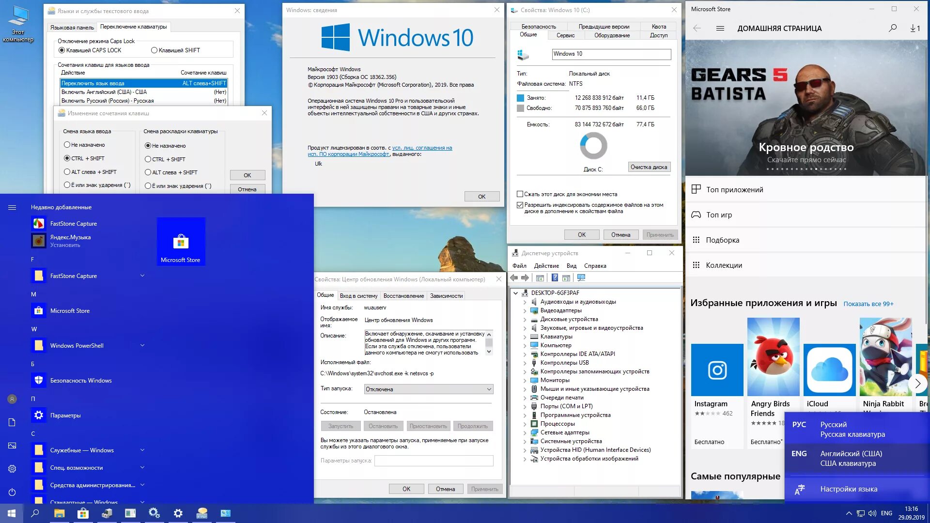
Task: Expand Windows PowerShell folder chevron
Action: click(142, 345)
